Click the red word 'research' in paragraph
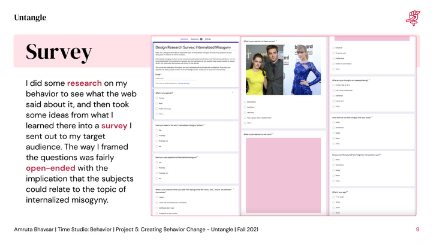 coord(84,83)
